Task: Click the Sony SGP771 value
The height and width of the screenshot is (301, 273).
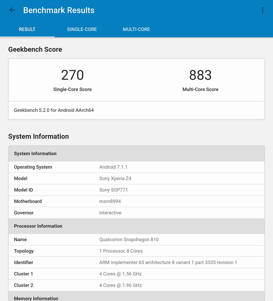Action: point(113,190)
